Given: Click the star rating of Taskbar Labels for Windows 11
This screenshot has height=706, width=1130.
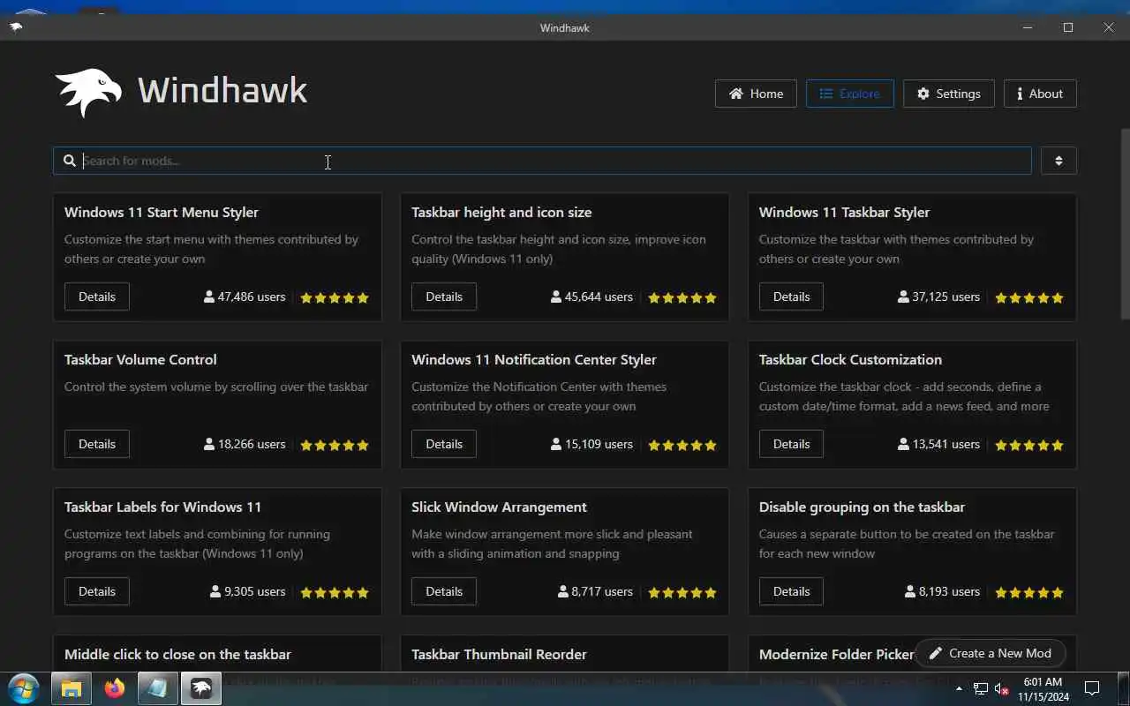Looking at the screenshot, I should pyautogui.click(x=335, y=592).
